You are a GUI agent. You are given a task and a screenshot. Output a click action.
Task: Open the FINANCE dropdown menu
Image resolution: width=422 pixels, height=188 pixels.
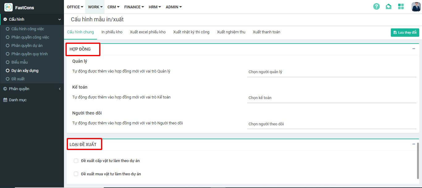(134, 7)
